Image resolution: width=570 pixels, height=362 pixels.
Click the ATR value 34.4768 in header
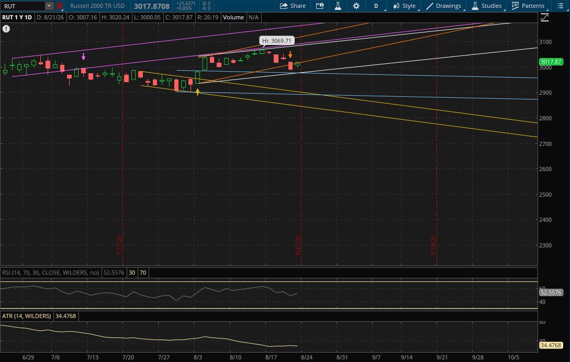click(x=66, y=316)
